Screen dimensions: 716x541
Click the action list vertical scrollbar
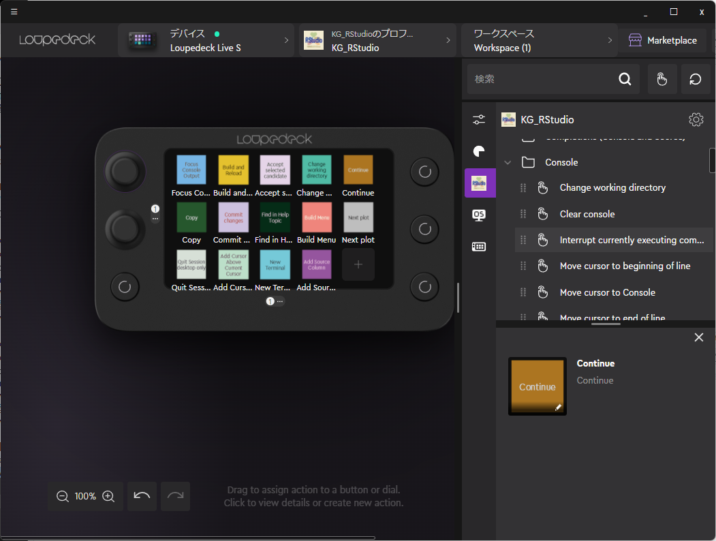pos(713,161)
